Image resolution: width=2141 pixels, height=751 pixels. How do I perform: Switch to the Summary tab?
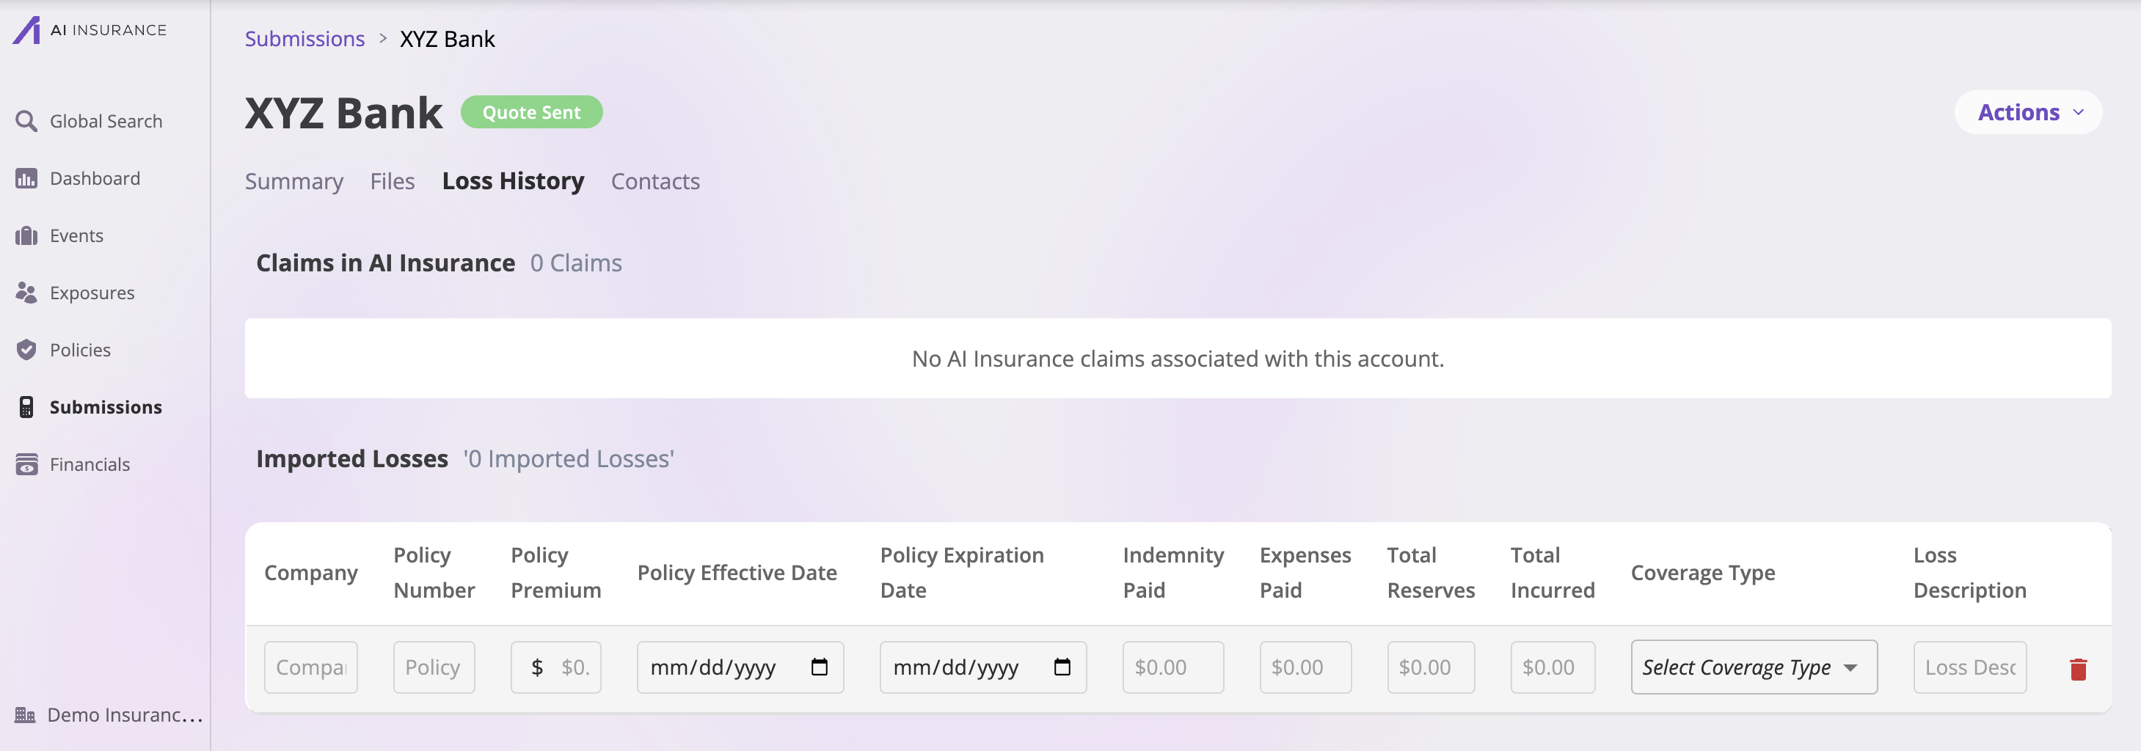pyautogui.click(x=293, y=181)
